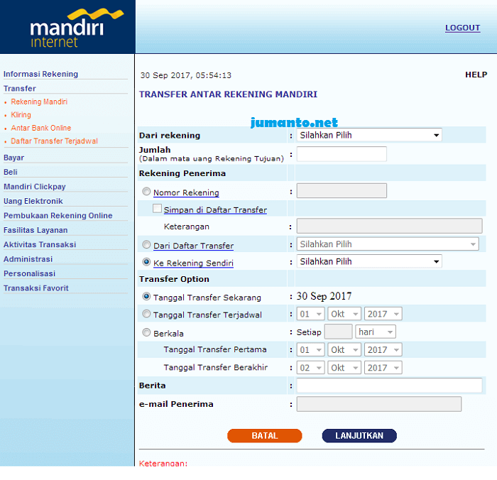Open the Uang Elektronik menu
Viewport: 497px width, 480px height.
[x=33, y=201]
